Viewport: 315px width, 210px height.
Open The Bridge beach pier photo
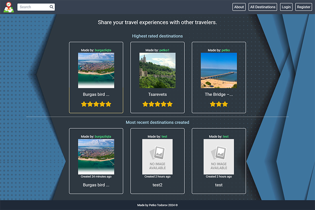[219, 70]
